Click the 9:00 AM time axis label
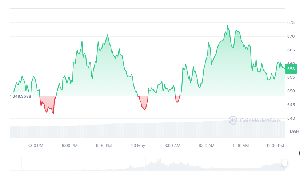300x172 pixels. pyautogui.click(x=241, y=146)
